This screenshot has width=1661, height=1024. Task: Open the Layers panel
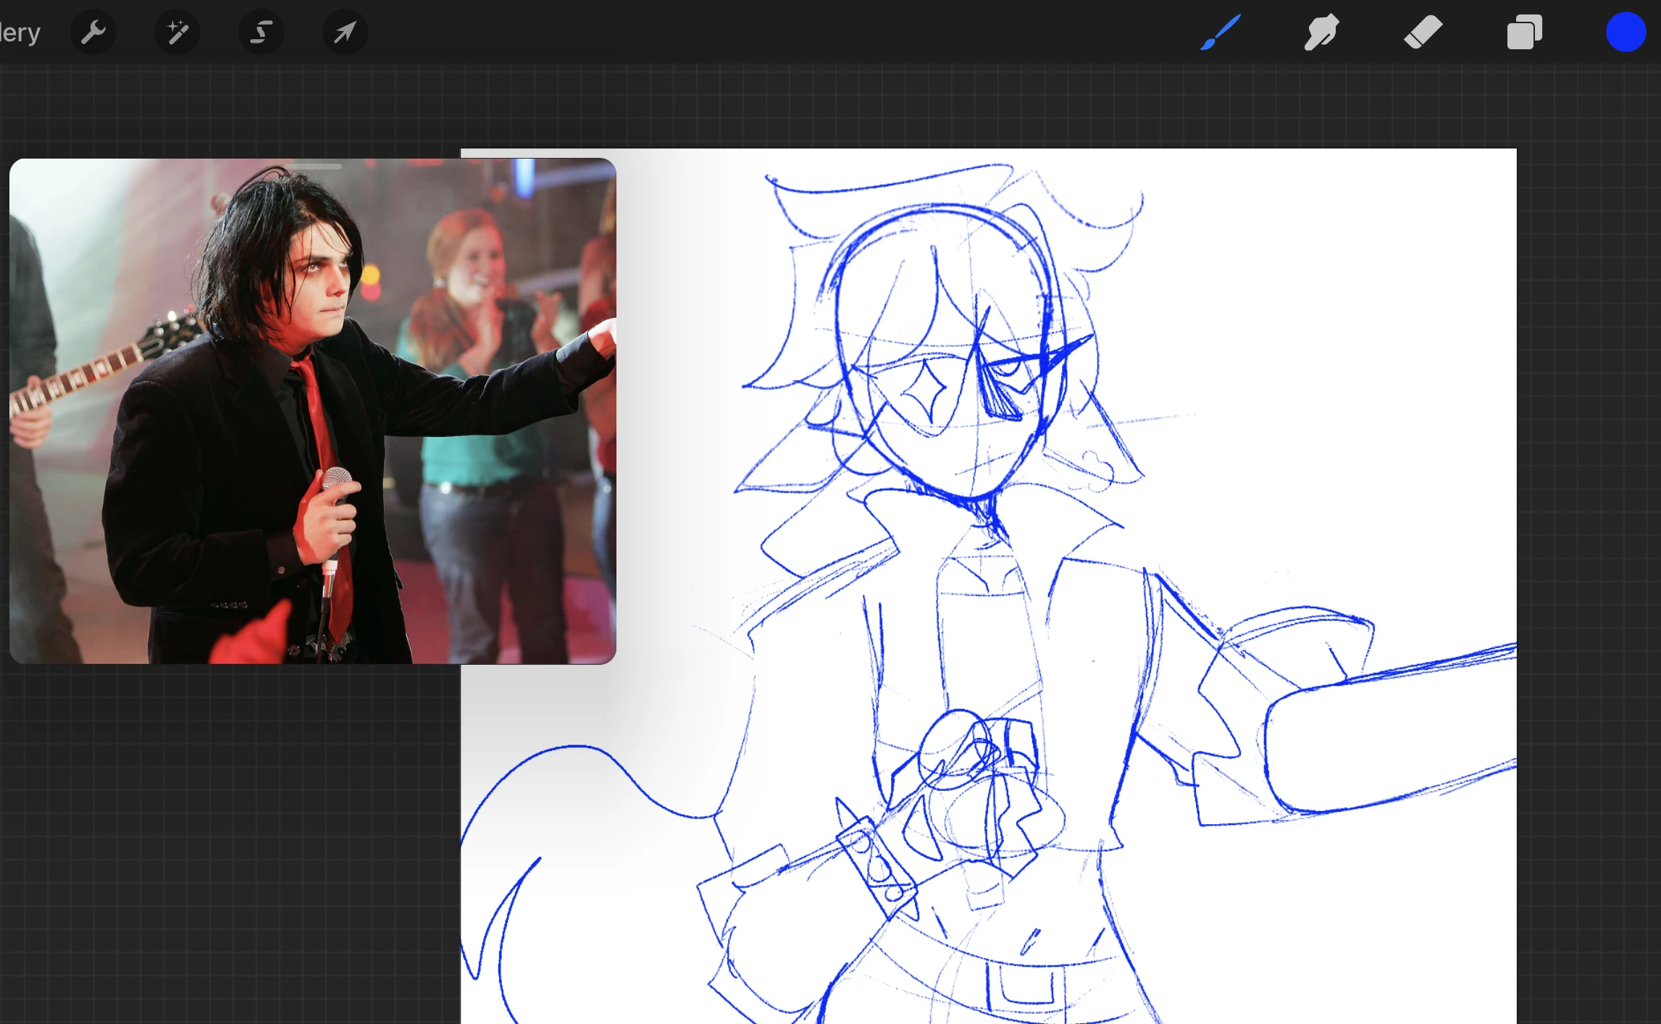[x=1524, y=32]
